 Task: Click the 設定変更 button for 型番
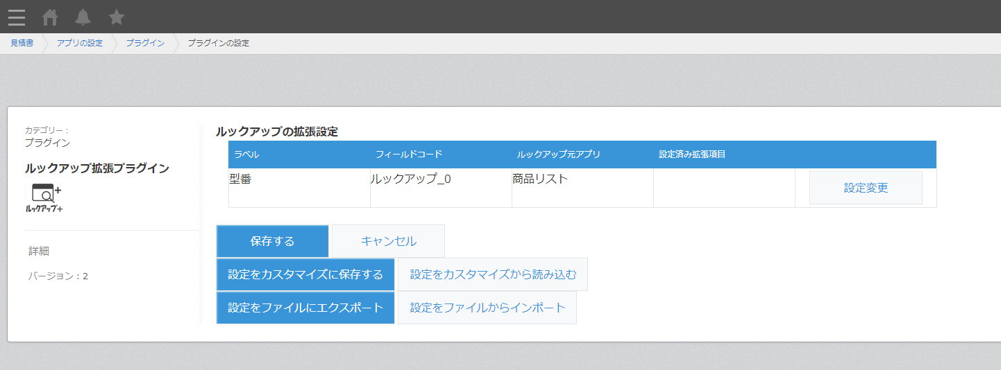866,188
